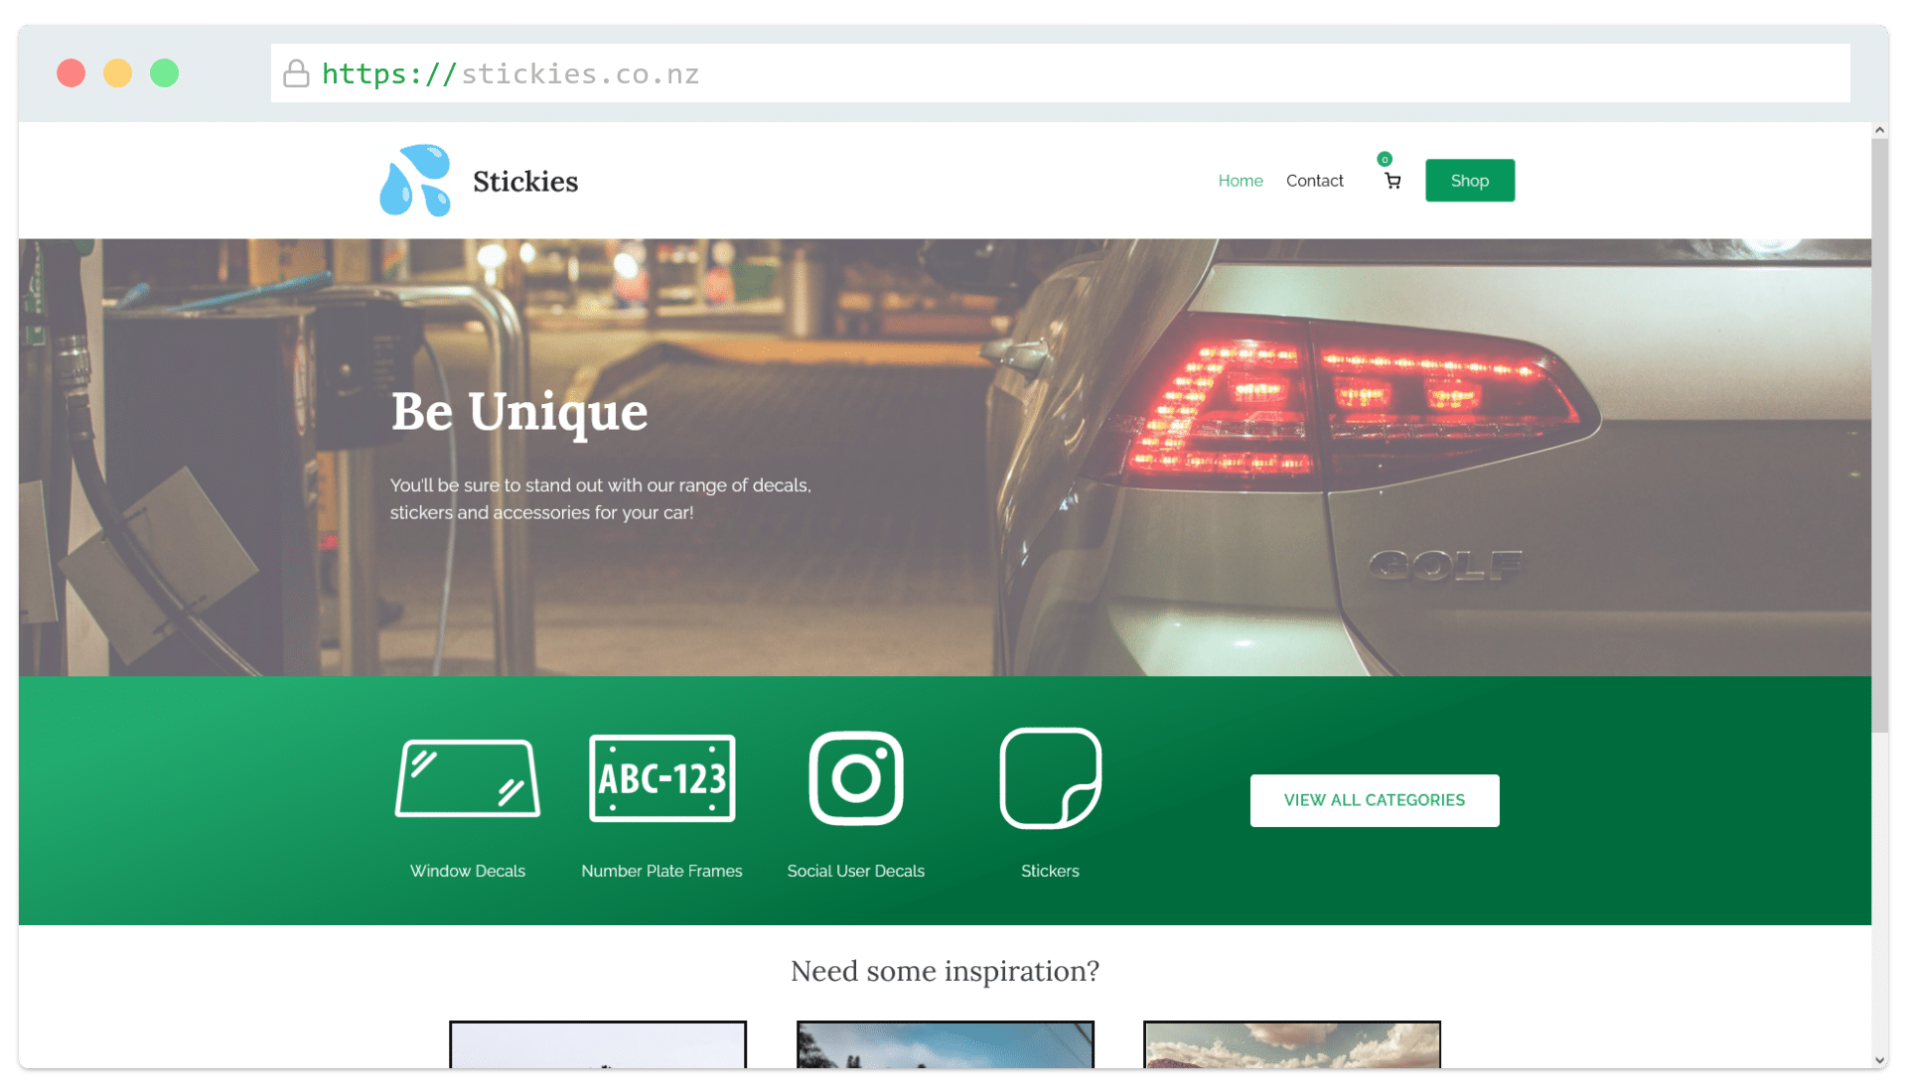Viewport: 1907px width, 1092px height.
Task: Open the Social User Decals label
Action: pos(856,871)
